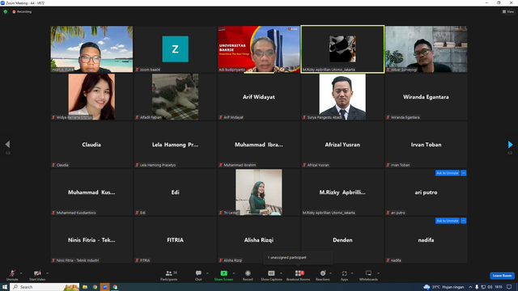Go to previous page of participants

click(x=7, y=144)
